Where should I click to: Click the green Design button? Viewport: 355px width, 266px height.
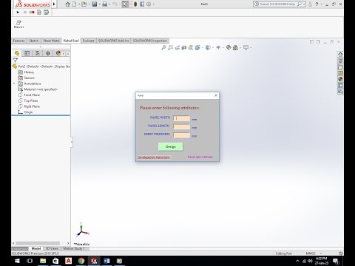click(x=171, y=146)
